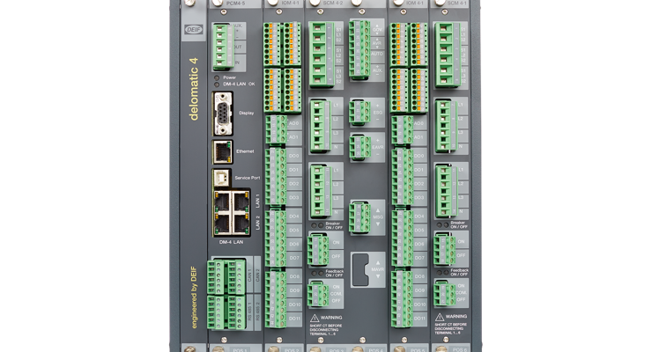Click the "LAN 1" label
The image size is (652, 352).
click(257, 201)
